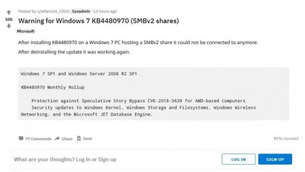Viewport: 305px width, 172px height.
Task: Filter by the Microsoft flair tag
Action: (x=26, y=31)
